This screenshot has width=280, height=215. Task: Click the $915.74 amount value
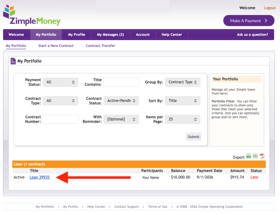pyautogui.click(x=237, y=177)
